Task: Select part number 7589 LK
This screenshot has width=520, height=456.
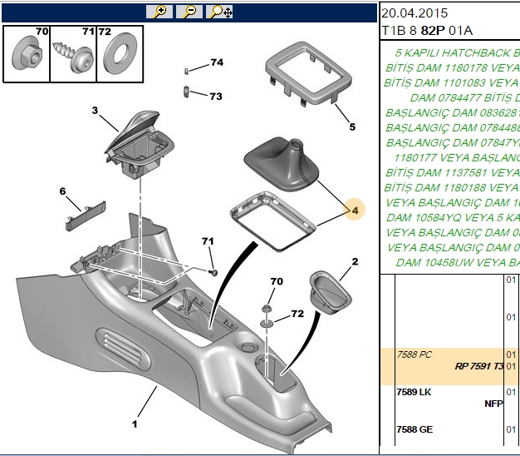Action: [414, 392]
